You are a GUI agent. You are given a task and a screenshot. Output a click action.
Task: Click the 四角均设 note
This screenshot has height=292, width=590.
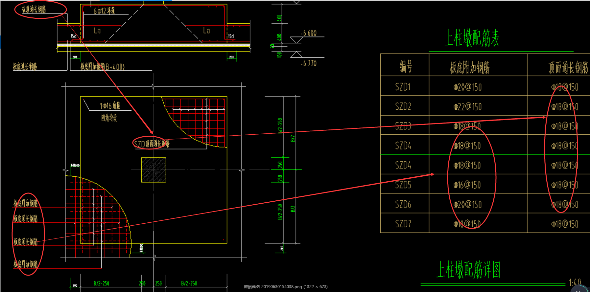[x=109, y=118]
